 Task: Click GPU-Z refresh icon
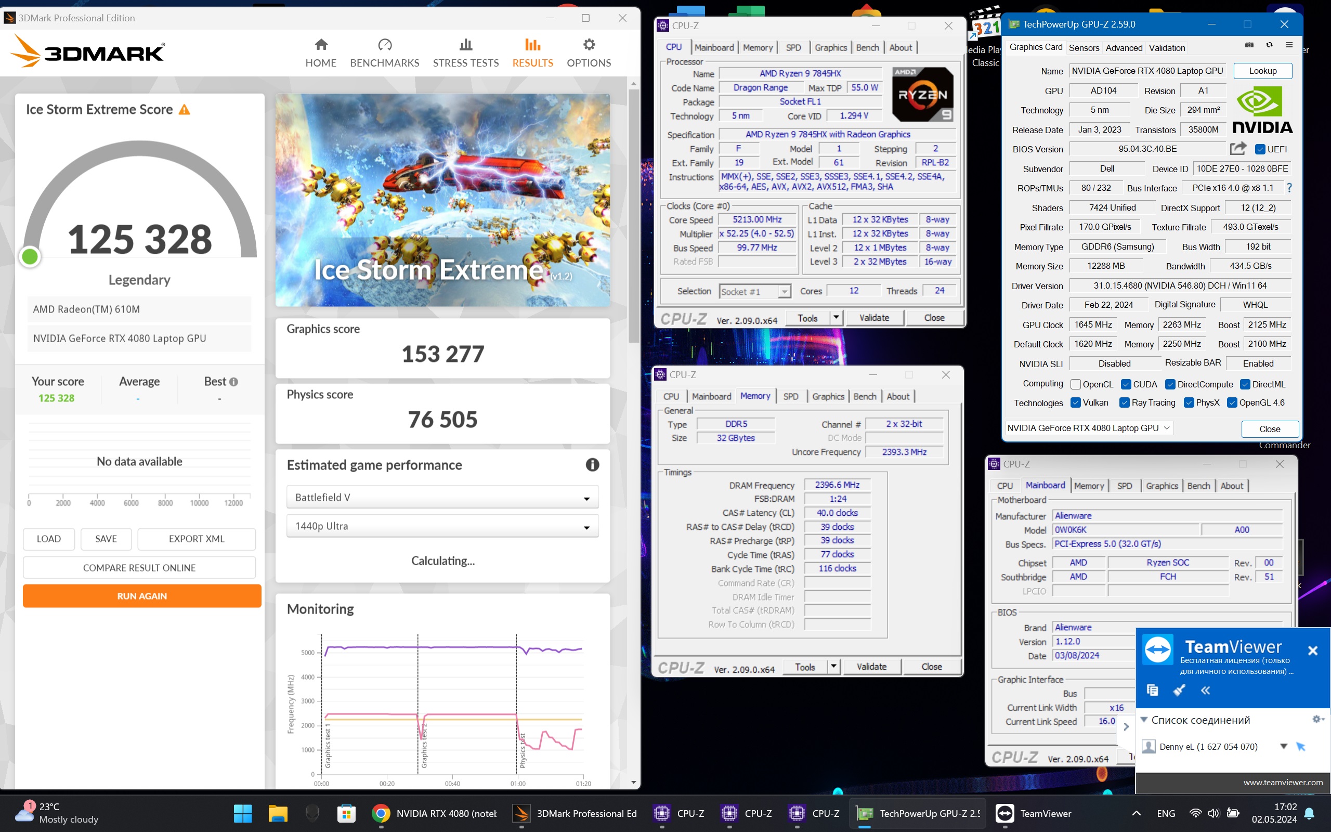[1269, 45]
